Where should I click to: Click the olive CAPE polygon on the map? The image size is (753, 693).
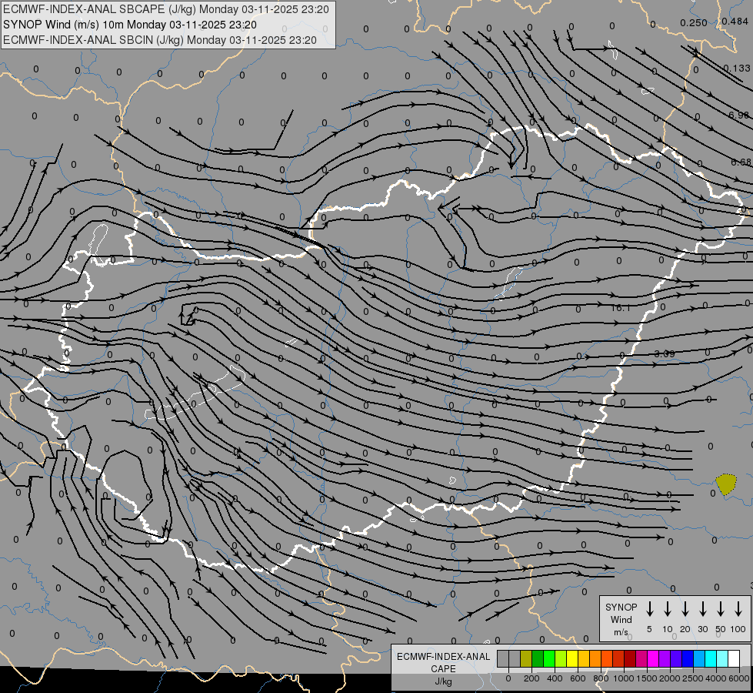point(725,484)
